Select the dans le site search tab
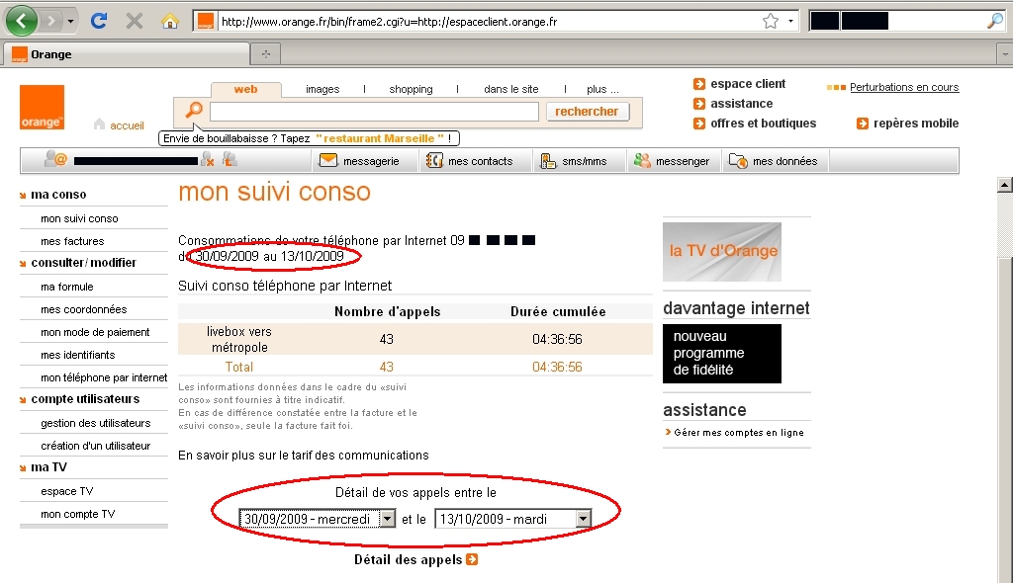 pyautogui.click(x=511, y=89)
